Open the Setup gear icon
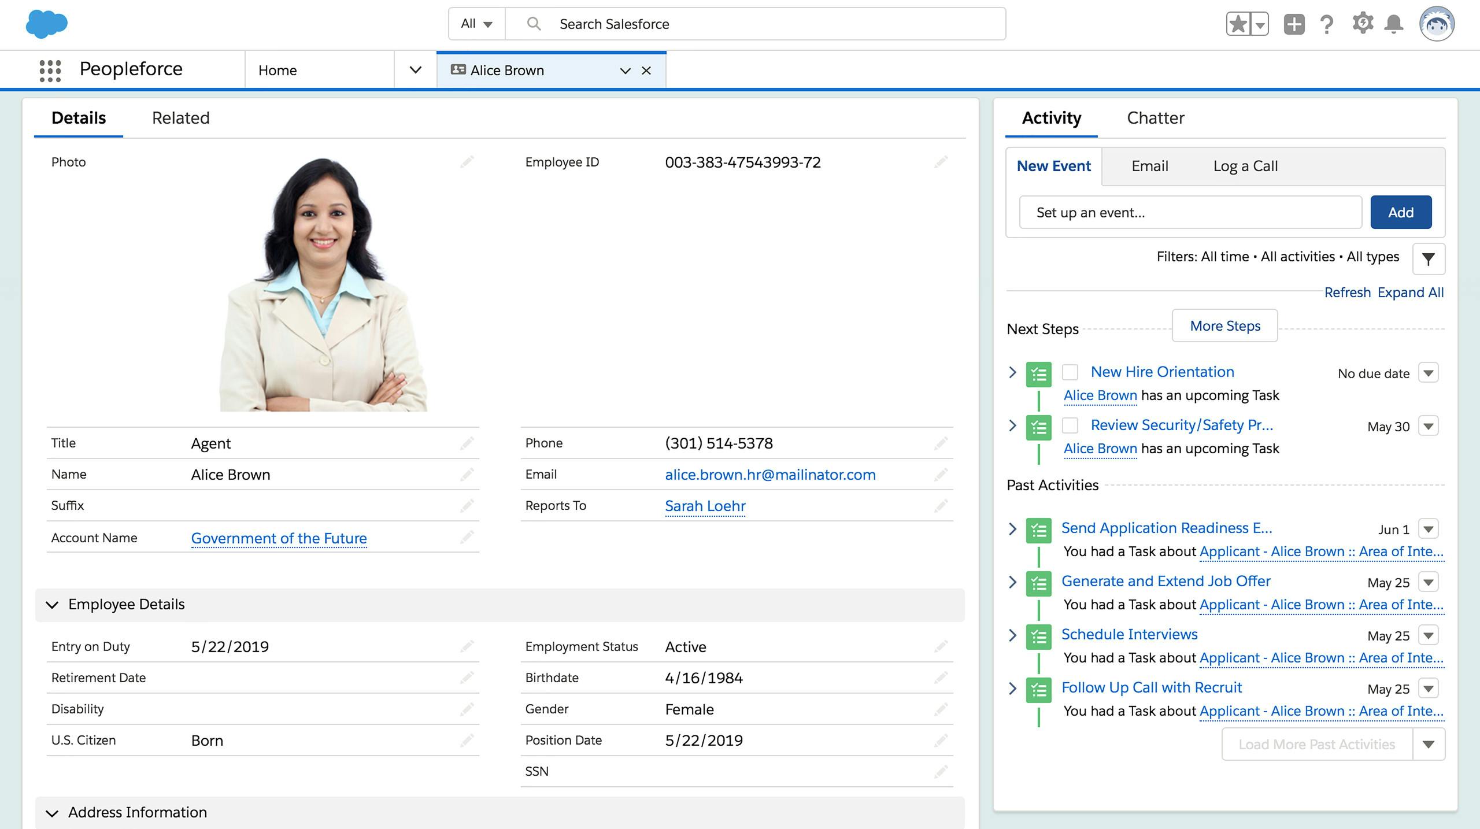Image resolution: width=1480 pixels, height=829 pixels. [x=1362, y=23]
